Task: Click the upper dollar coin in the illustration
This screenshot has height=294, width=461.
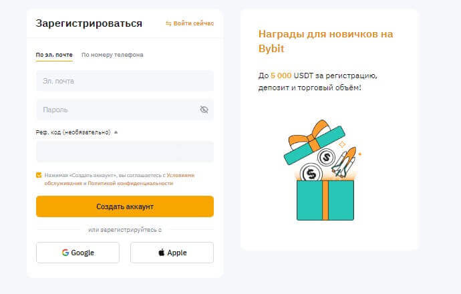Action: click(x=326, y=158)
